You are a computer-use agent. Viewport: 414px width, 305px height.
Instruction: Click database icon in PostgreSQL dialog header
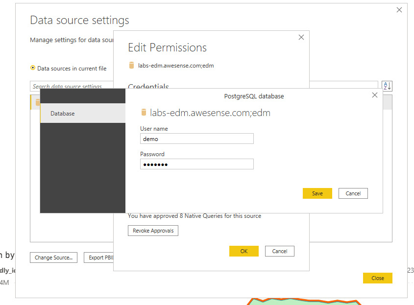pos(144,112)
